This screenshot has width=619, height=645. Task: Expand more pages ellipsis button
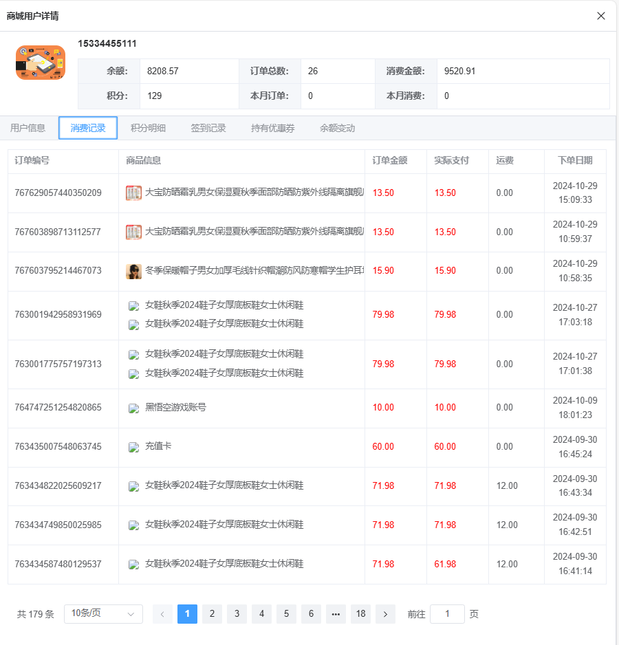pyautogui.click(x=336, y=614)
